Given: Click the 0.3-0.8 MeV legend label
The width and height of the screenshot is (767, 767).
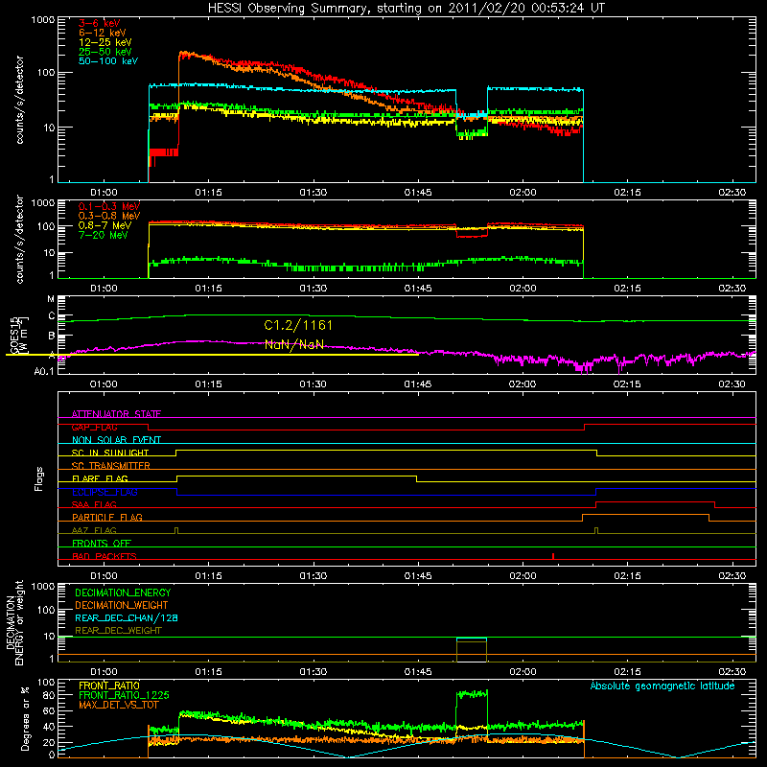Looking at the screenshot, I should click(x=109, y=216).
